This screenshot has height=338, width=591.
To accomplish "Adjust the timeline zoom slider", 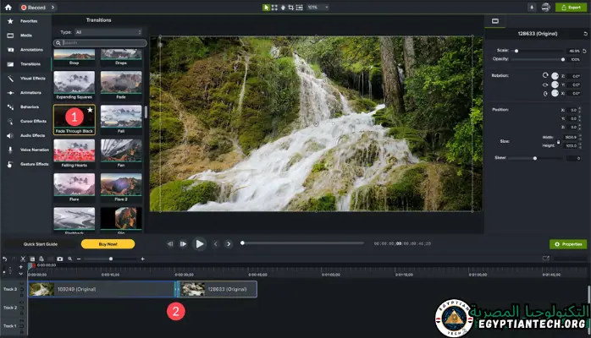I will (111, 259).
